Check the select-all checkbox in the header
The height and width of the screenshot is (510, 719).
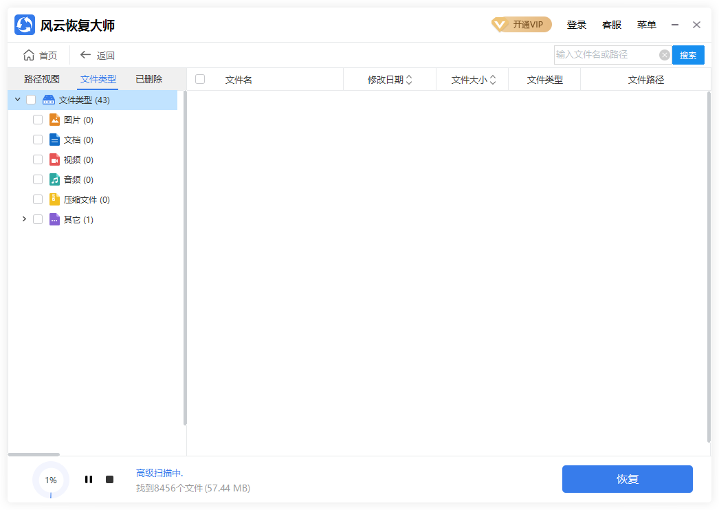[199, 79]
